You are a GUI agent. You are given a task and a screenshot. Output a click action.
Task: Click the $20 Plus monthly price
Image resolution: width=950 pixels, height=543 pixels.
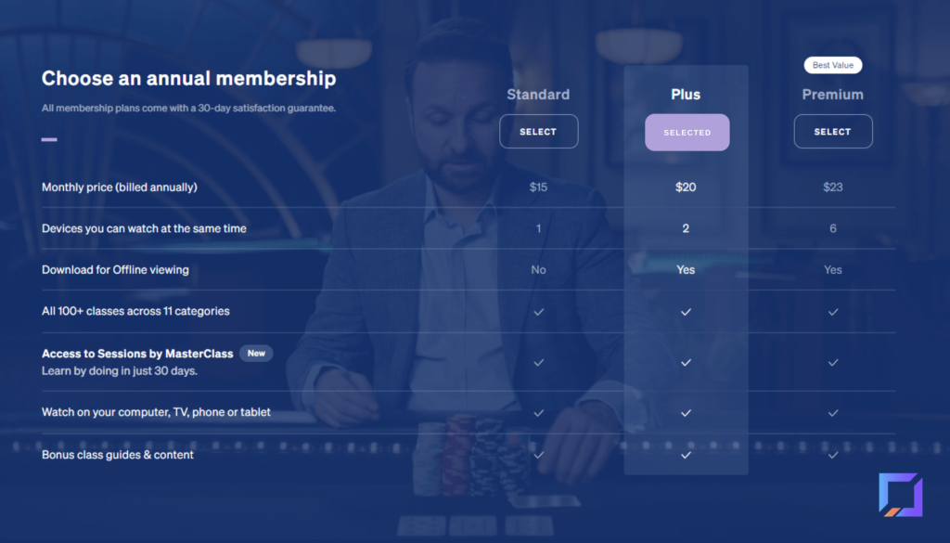click(686, 187)
